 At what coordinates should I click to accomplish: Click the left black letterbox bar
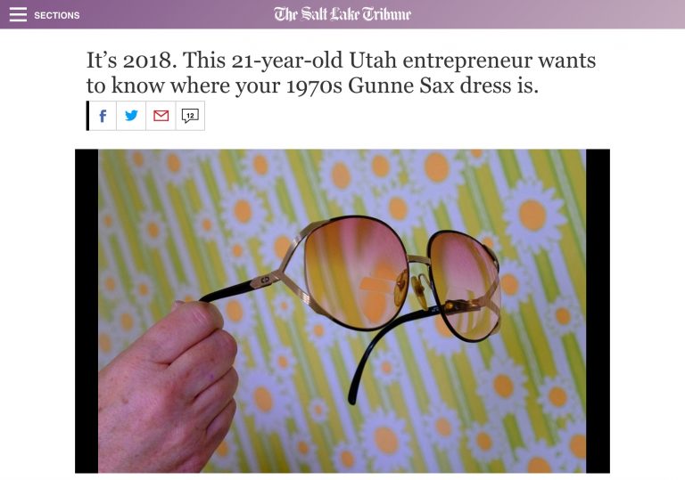(87, 311)
